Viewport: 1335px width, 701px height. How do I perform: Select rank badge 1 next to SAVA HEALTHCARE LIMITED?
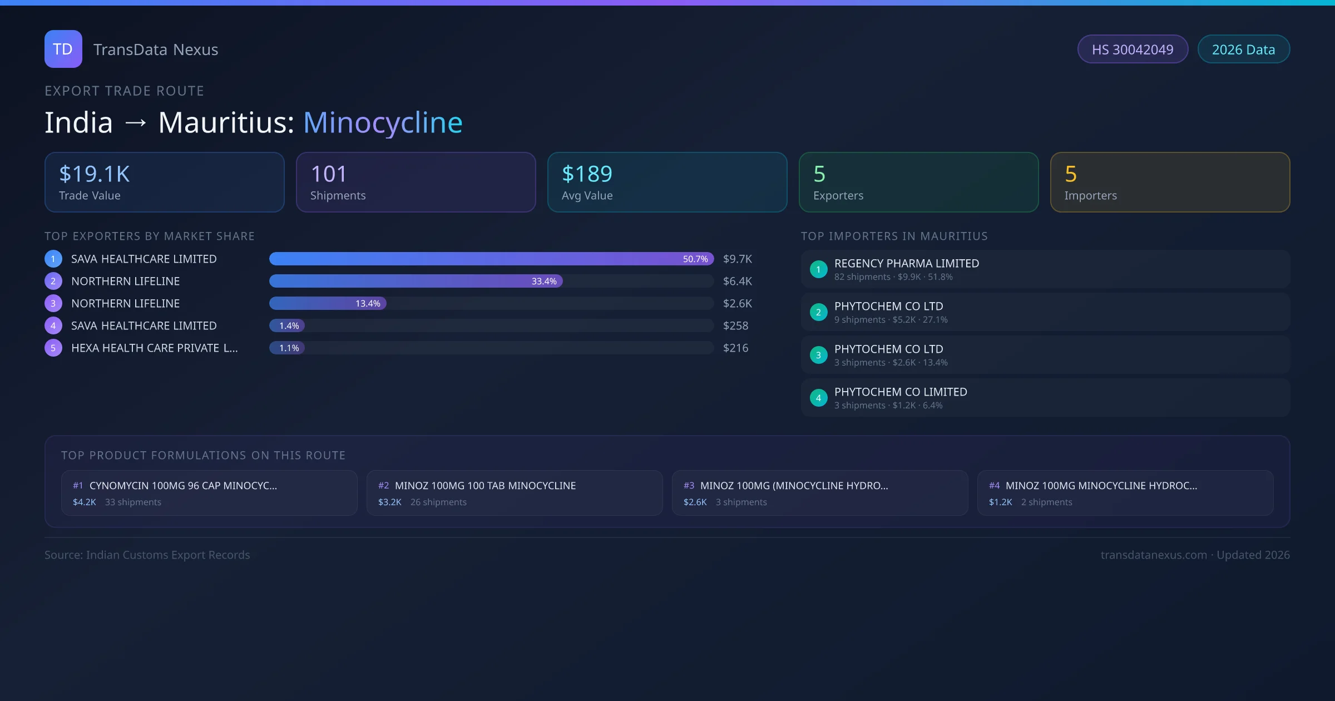point(53,259)
